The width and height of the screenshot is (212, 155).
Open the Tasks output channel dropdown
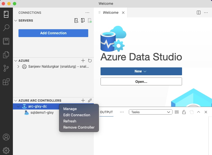click(151, 112)
